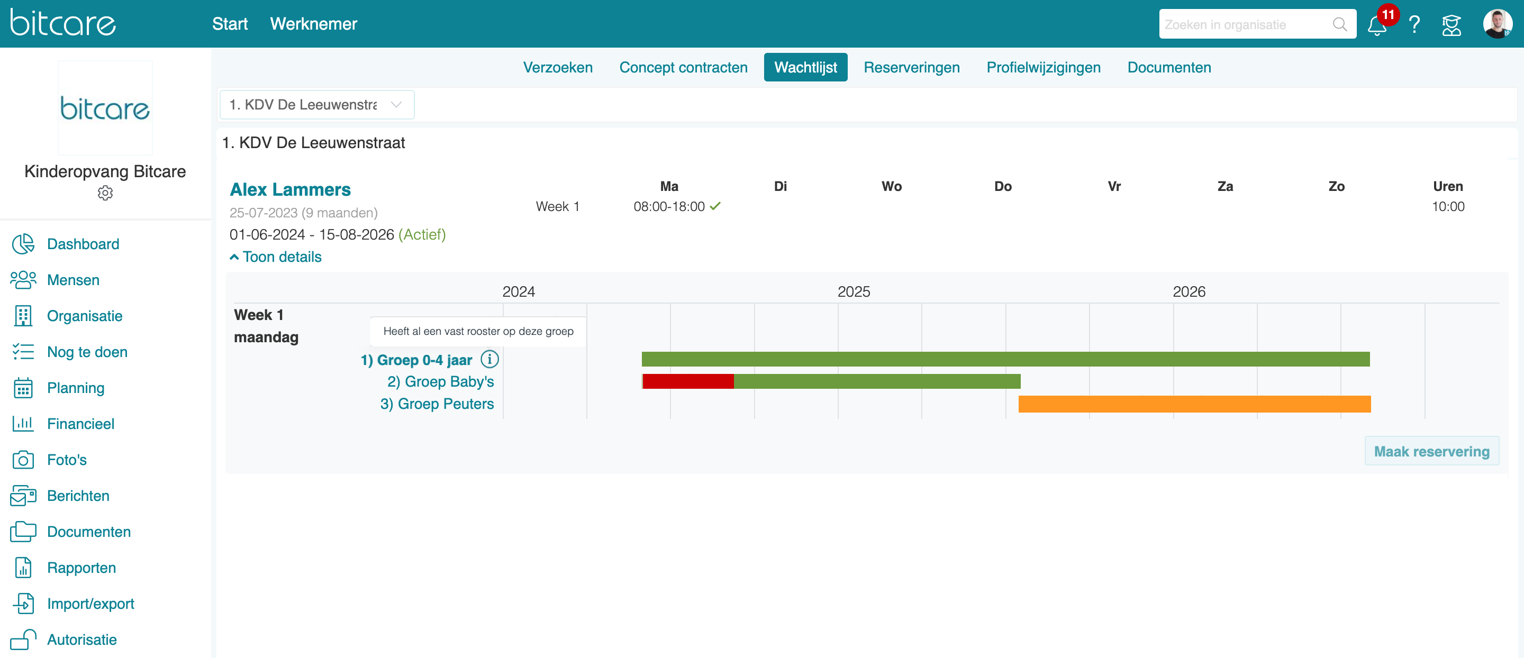Switch to the Profielwijzigingen tab

pyautogui.click(x=1043, y=67)
